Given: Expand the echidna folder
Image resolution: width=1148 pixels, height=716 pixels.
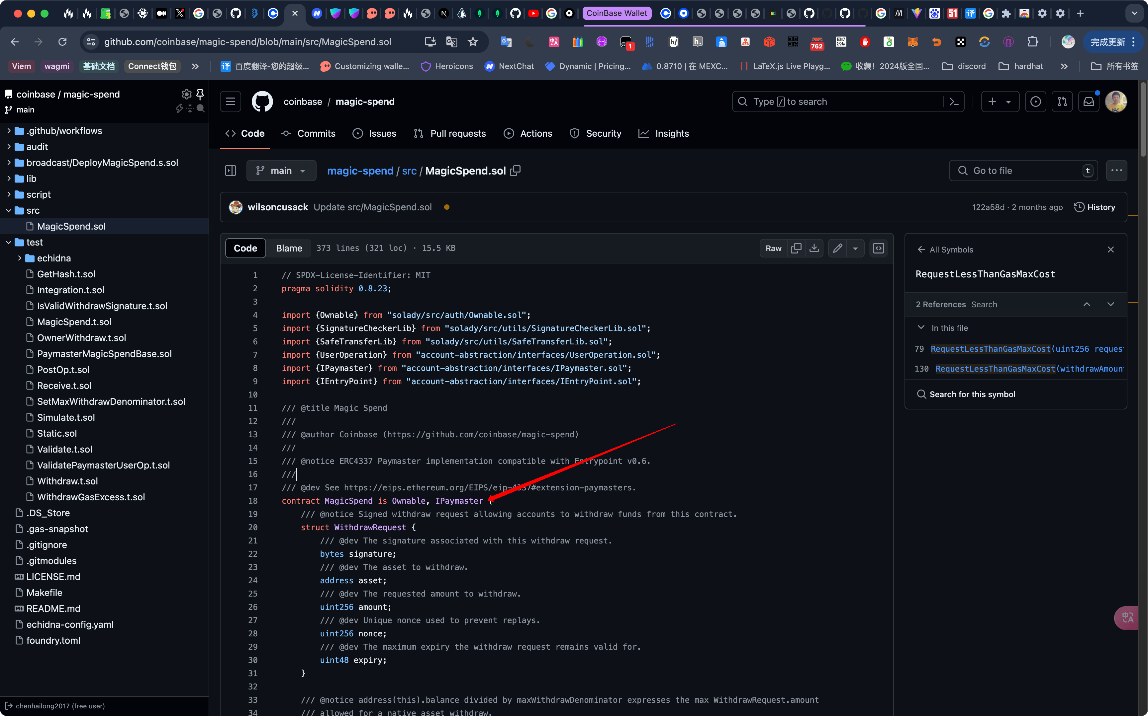Looking at the screenshot, I should pyautogui.click(x=20, y=258).
